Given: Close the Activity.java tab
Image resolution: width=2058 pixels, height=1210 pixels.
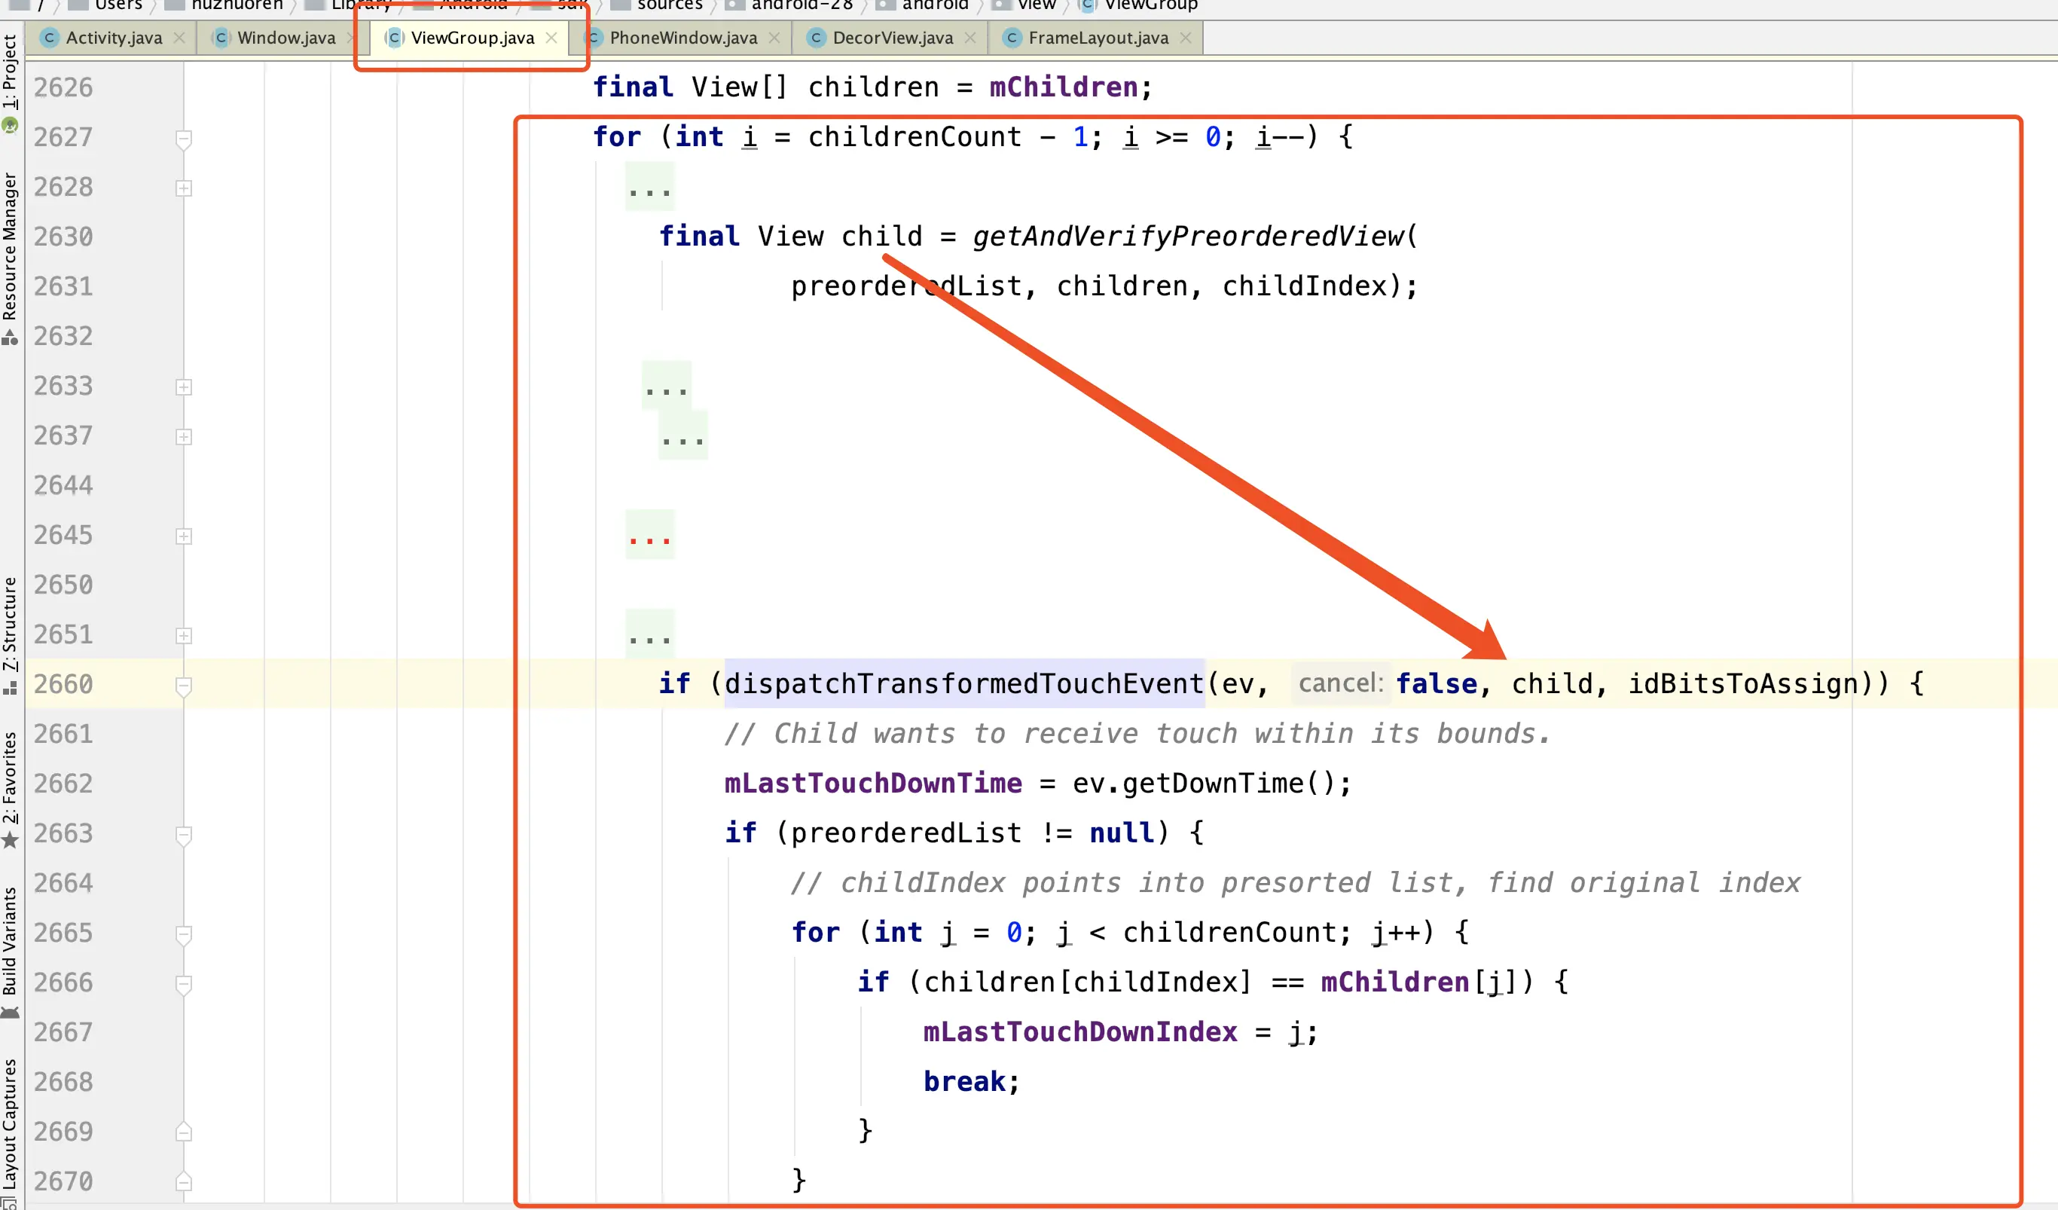Looking at the screenshot, I should pyautogui.click(x=179, y=38).
